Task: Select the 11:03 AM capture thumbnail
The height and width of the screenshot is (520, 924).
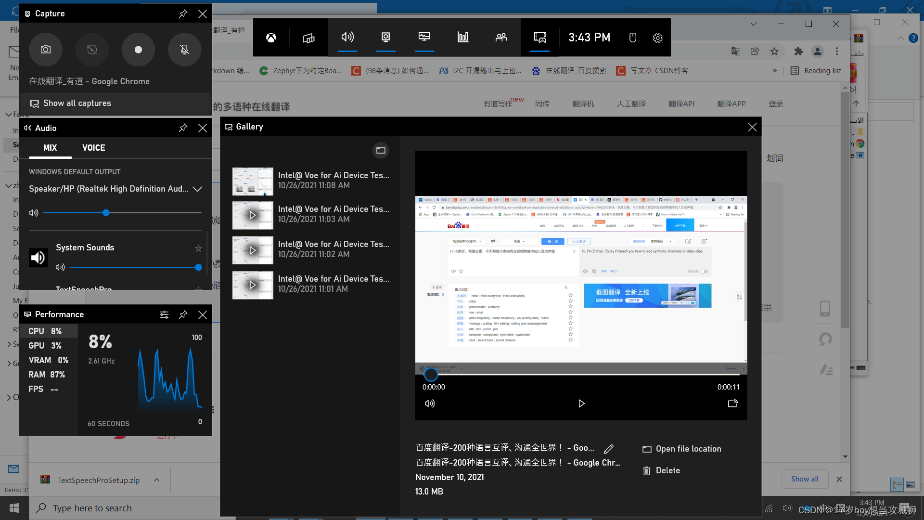Action: click(253, 215)
